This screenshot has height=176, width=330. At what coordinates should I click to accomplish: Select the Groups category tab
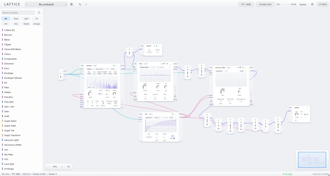[x=37, y=24]
